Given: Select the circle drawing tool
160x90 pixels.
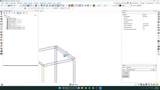Looking at the screenshot, I should (x=34, y=8).
